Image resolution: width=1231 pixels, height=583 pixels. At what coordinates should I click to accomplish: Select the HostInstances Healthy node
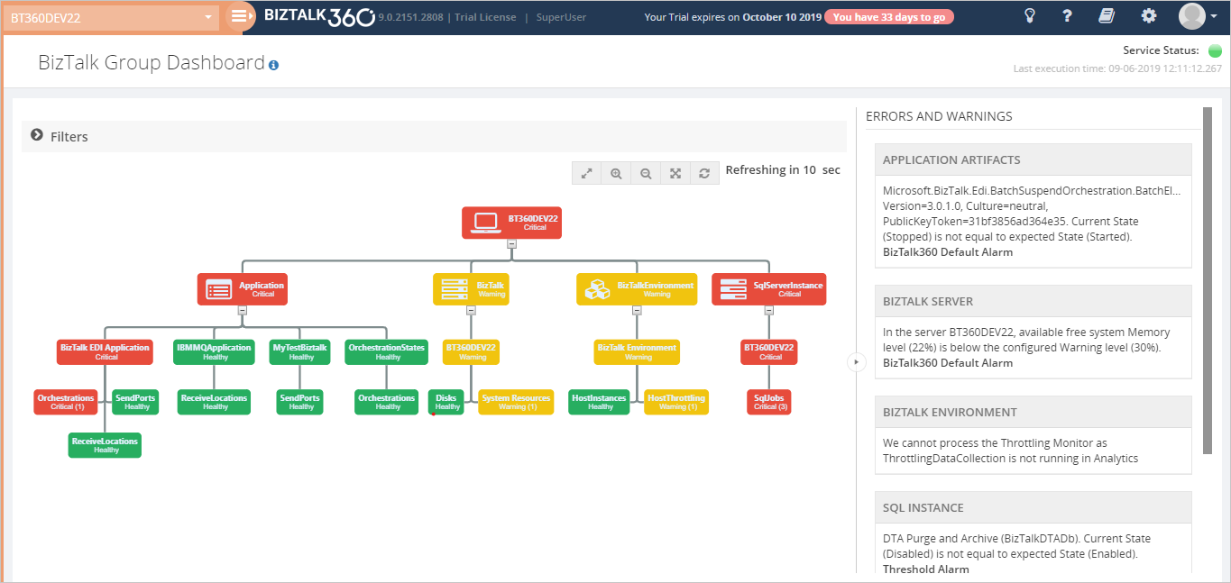[x=599, y=402]
